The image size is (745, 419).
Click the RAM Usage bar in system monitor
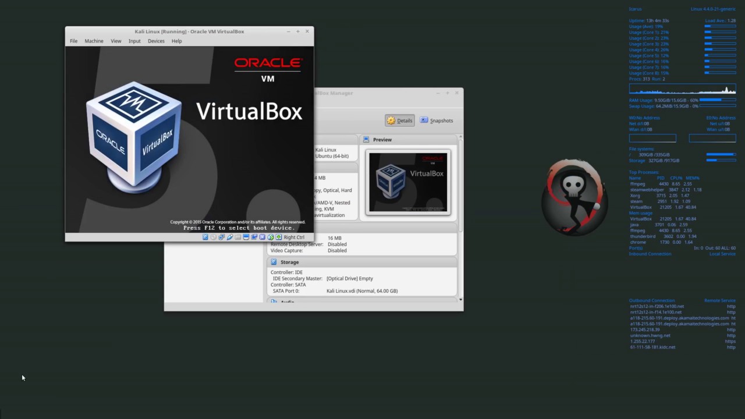point(718,100)
